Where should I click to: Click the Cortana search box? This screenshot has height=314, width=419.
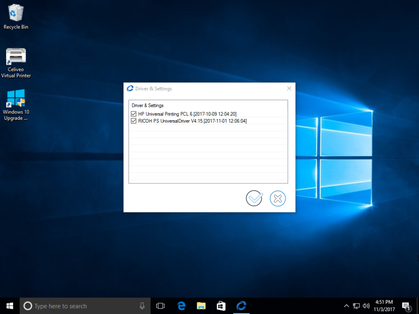coord(85,306)
